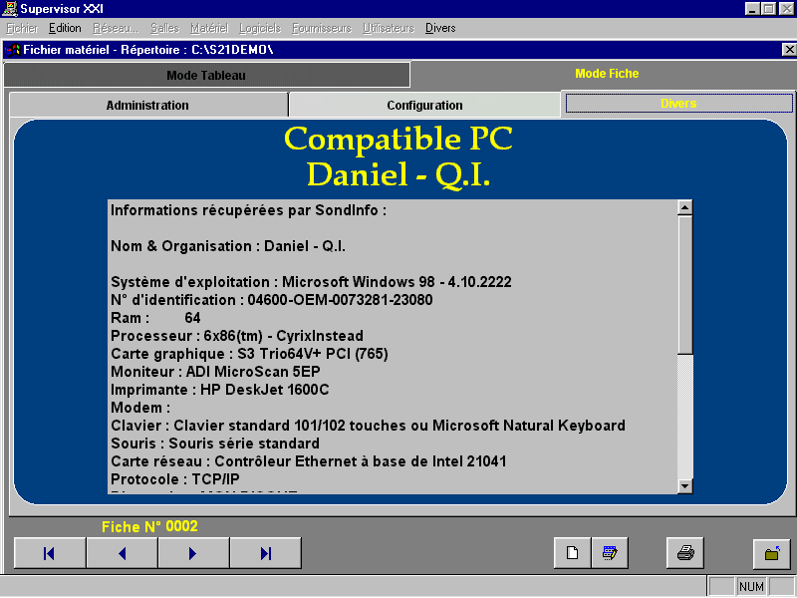Click the 'Système d'exploitation' line
797x598 pixels.
pos(311,282)
